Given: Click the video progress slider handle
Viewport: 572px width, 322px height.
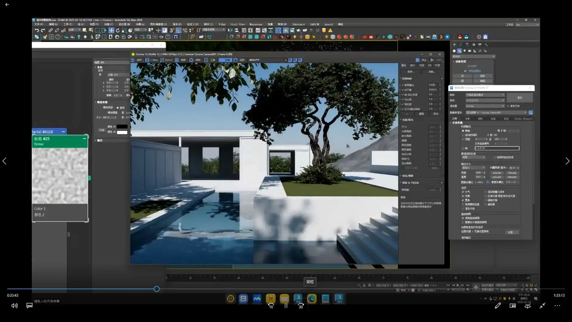Looking at the screenshot, I should tap(157, 289).
